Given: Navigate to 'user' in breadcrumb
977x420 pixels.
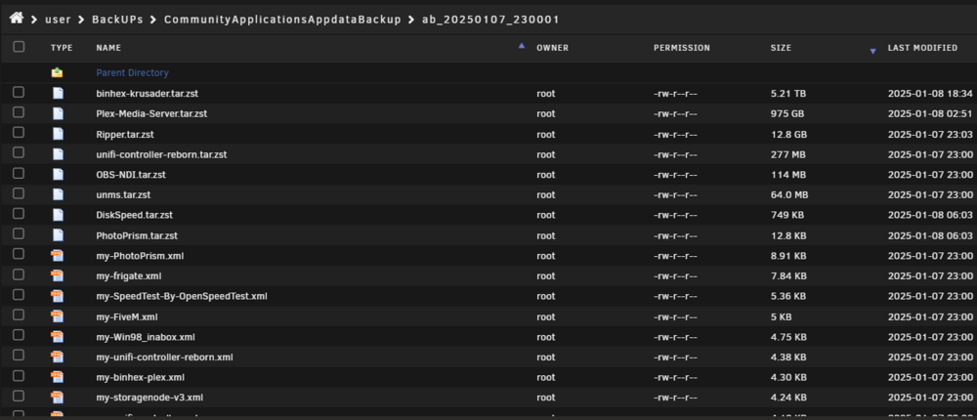Looking at the screenshot, I should [x=58, y=20].
